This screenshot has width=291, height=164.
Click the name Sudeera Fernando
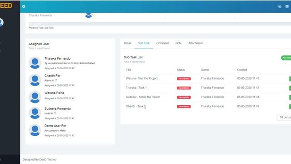(x=58, y=108)
